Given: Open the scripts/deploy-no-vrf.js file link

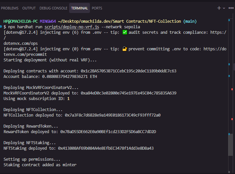Looking at the screenshot, I should [72, 27].
